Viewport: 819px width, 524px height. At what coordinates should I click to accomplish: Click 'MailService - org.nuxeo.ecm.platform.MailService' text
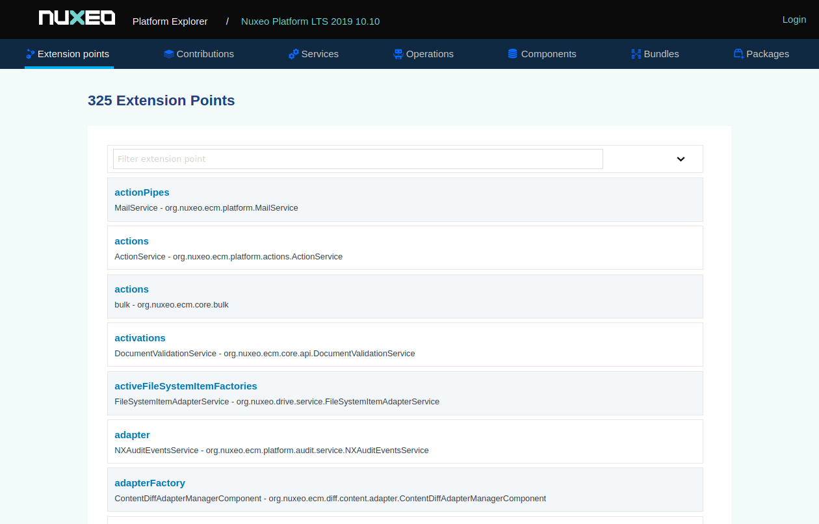(x=206, y=208)
